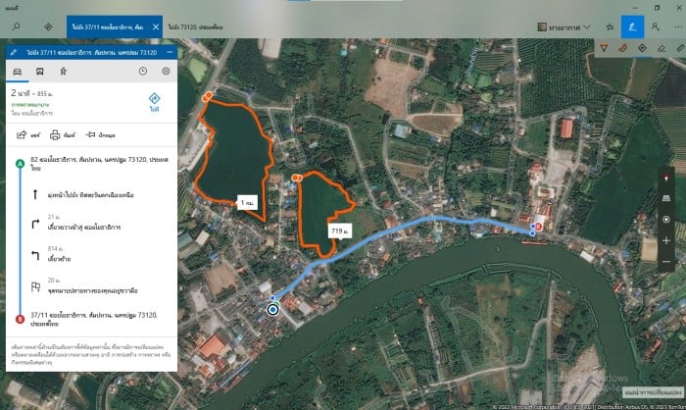Select the ink eraser tool
This screenshot has width=686, height=410.
tap(661, 48)
